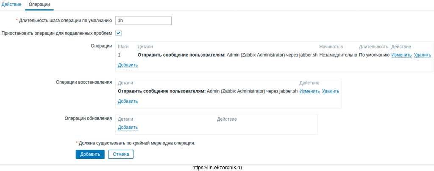Add a new update operation

click(x=128, y=128)
